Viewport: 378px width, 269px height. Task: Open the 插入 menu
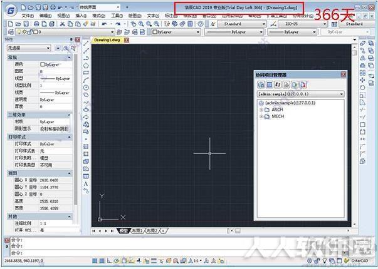coord(81,16)
